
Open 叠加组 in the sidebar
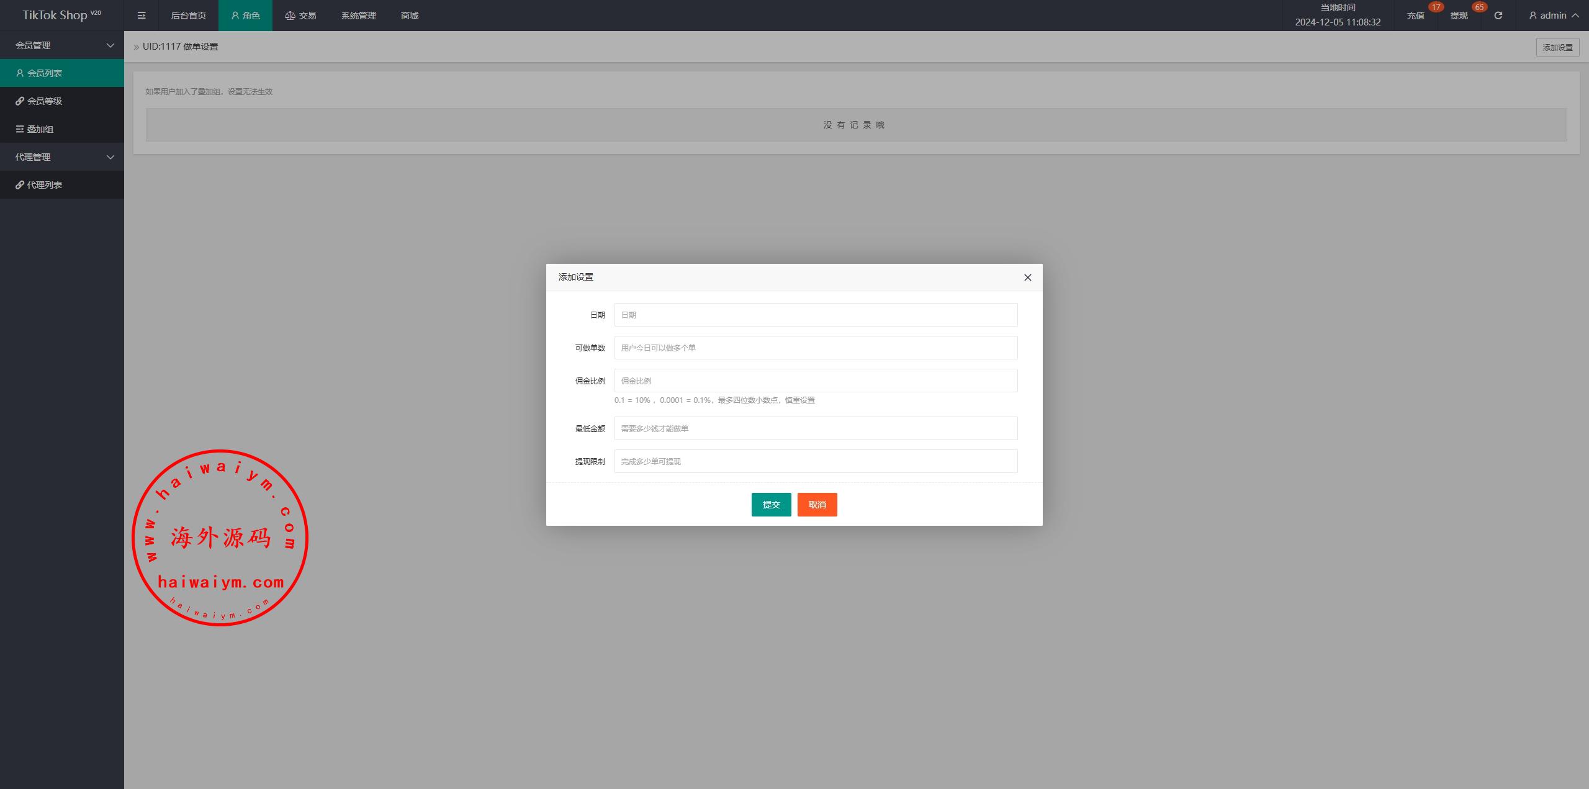tap(40, 129)
